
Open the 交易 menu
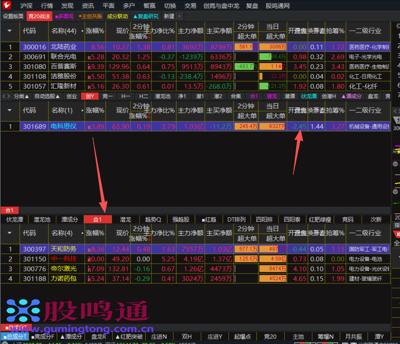(190, 5)
